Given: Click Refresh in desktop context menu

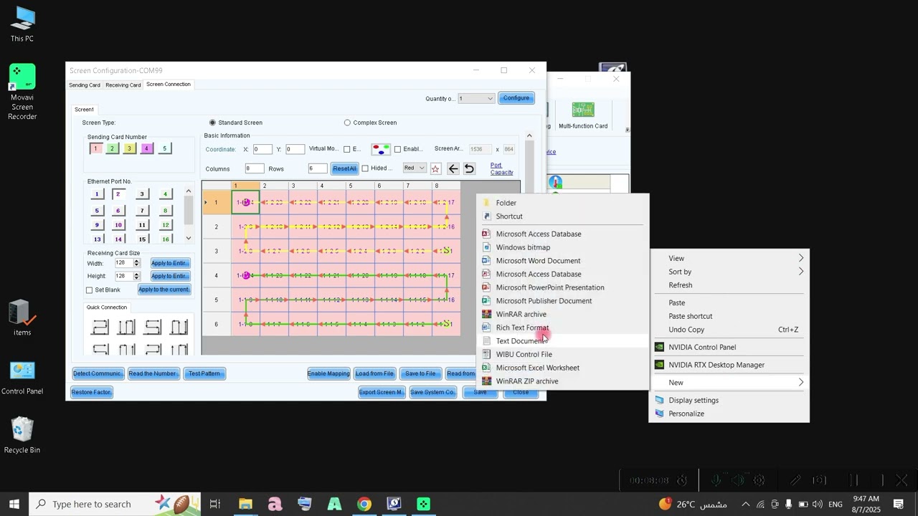Looking at the screenshot, I should 731,285.
